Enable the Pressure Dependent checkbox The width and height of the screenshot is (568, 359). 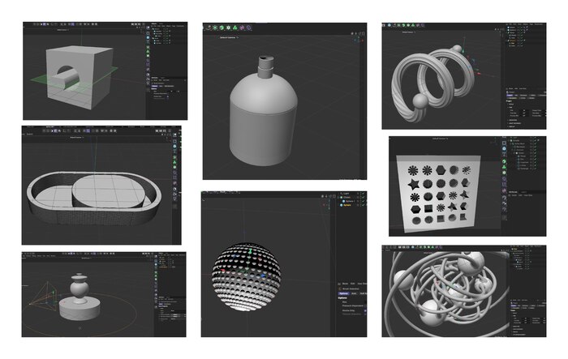click(365, 306)
